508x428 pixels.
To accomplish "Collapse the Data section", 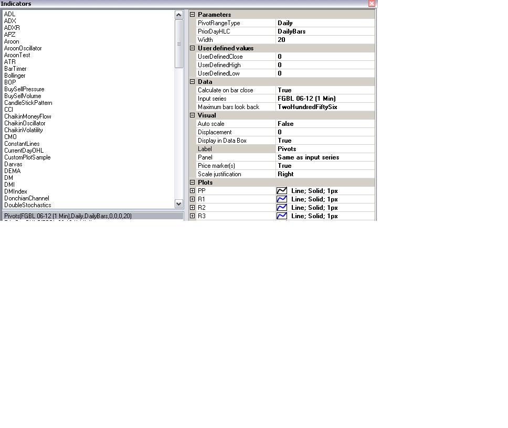I will [x=193, y=82].
